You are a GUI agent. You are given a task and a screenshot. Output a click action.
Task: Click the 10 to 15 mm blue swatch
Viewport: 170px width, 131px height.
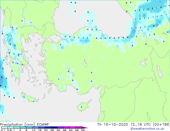click(x=35, y=128)
